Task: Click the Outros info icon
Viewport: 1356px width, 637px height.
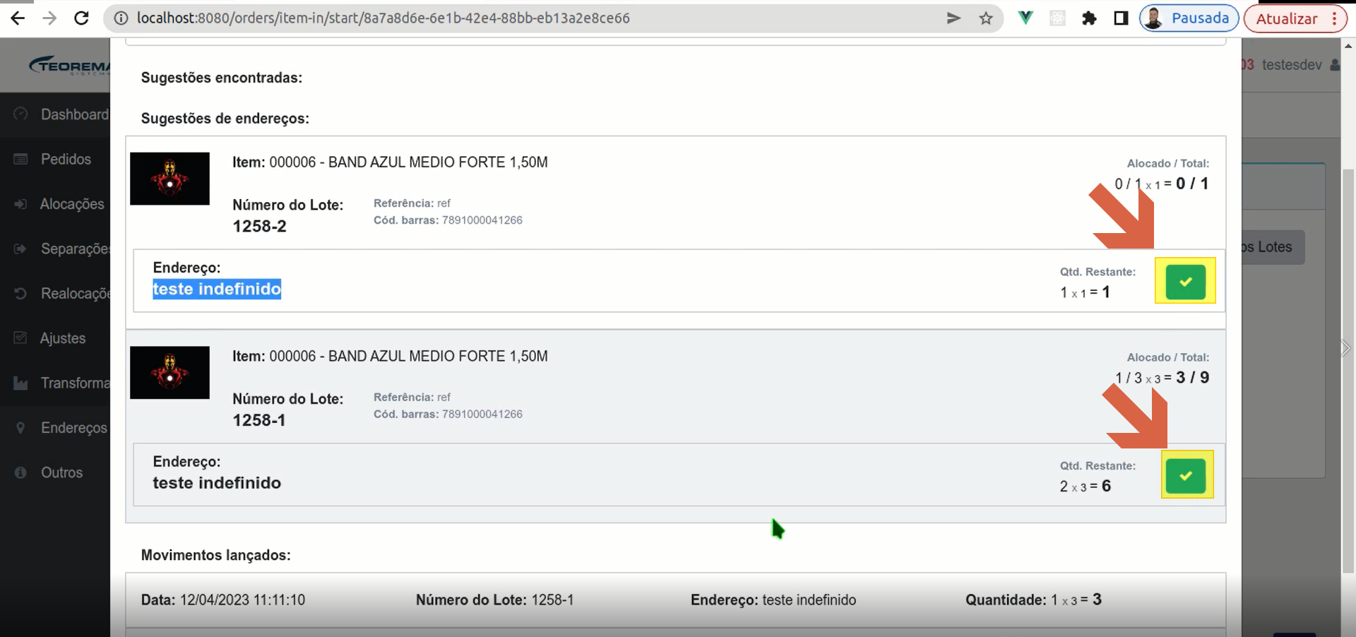Action: 20,472
